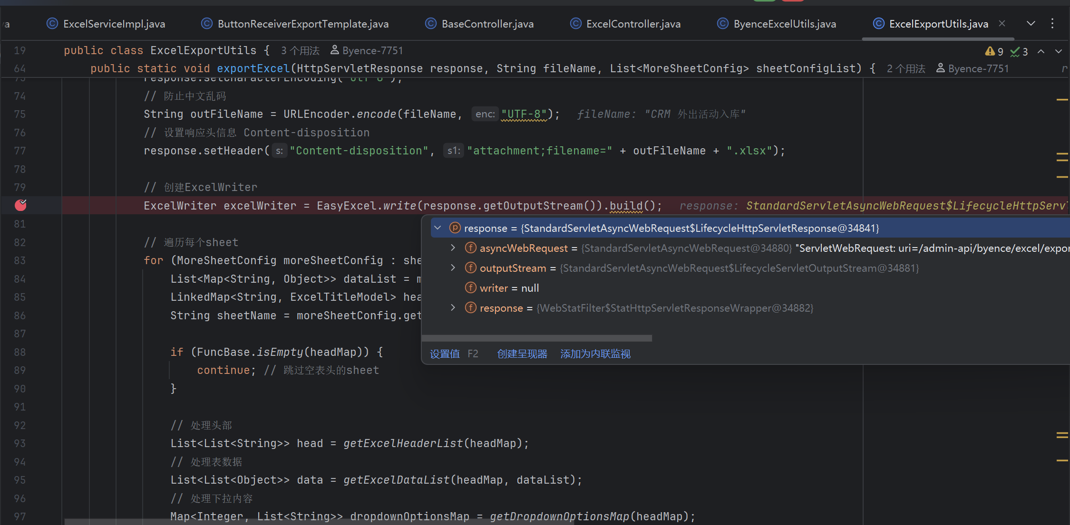Viewport: 1070px width, 525px height.
Task: Click 添加为内联监视 link
Action: point(595,354)
